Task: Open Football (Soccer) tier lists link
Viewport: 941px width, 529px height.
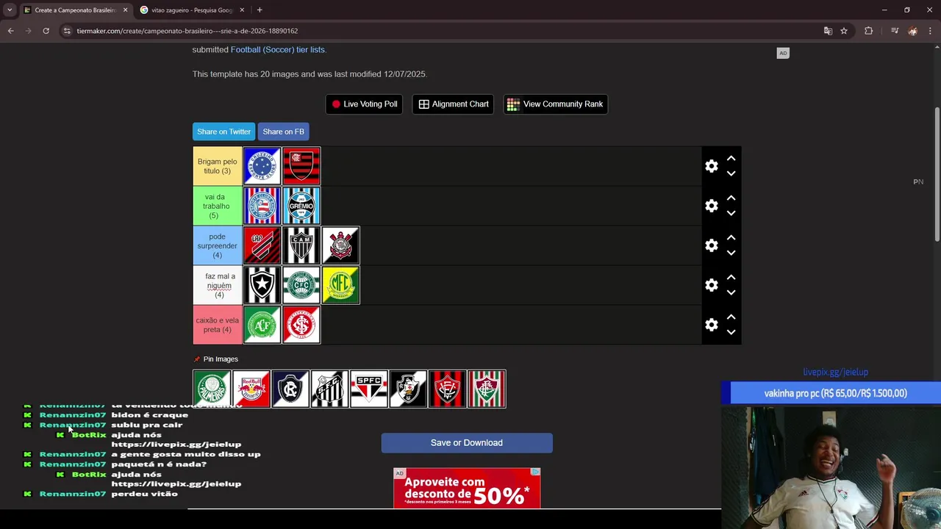Action: pos(278,49)
